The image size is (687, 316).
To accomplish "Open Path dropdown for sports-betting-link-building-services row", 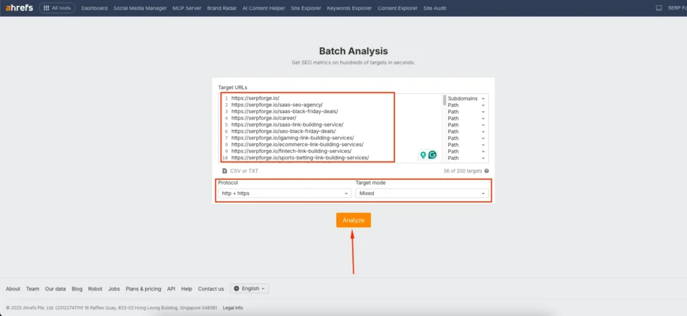I will click(x=466, y=158).
